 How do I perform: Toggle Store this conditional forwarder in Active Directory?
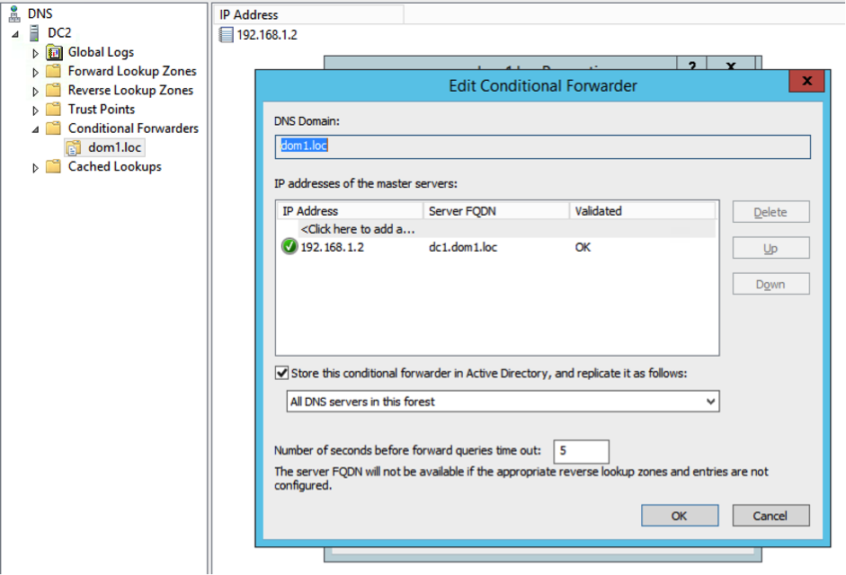click(x=282, y=373)
